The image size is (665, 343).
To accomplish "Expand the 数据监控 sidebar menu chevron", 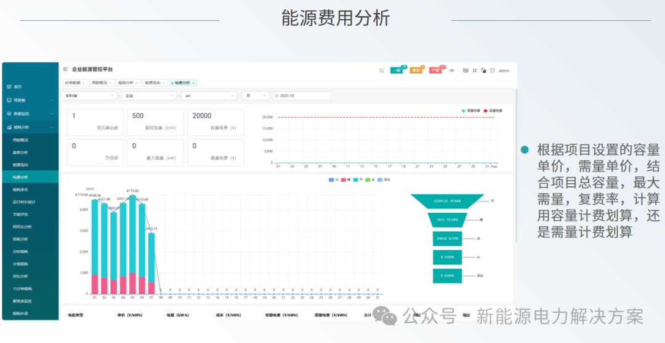I will click(52, 114).
